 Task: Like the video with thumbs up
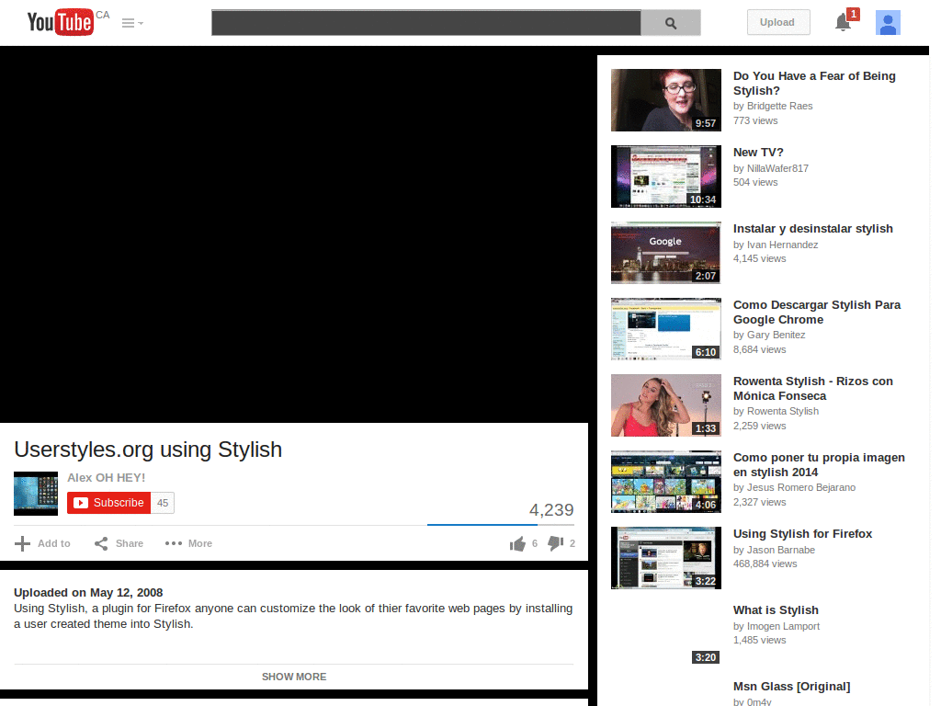point(518,543)
